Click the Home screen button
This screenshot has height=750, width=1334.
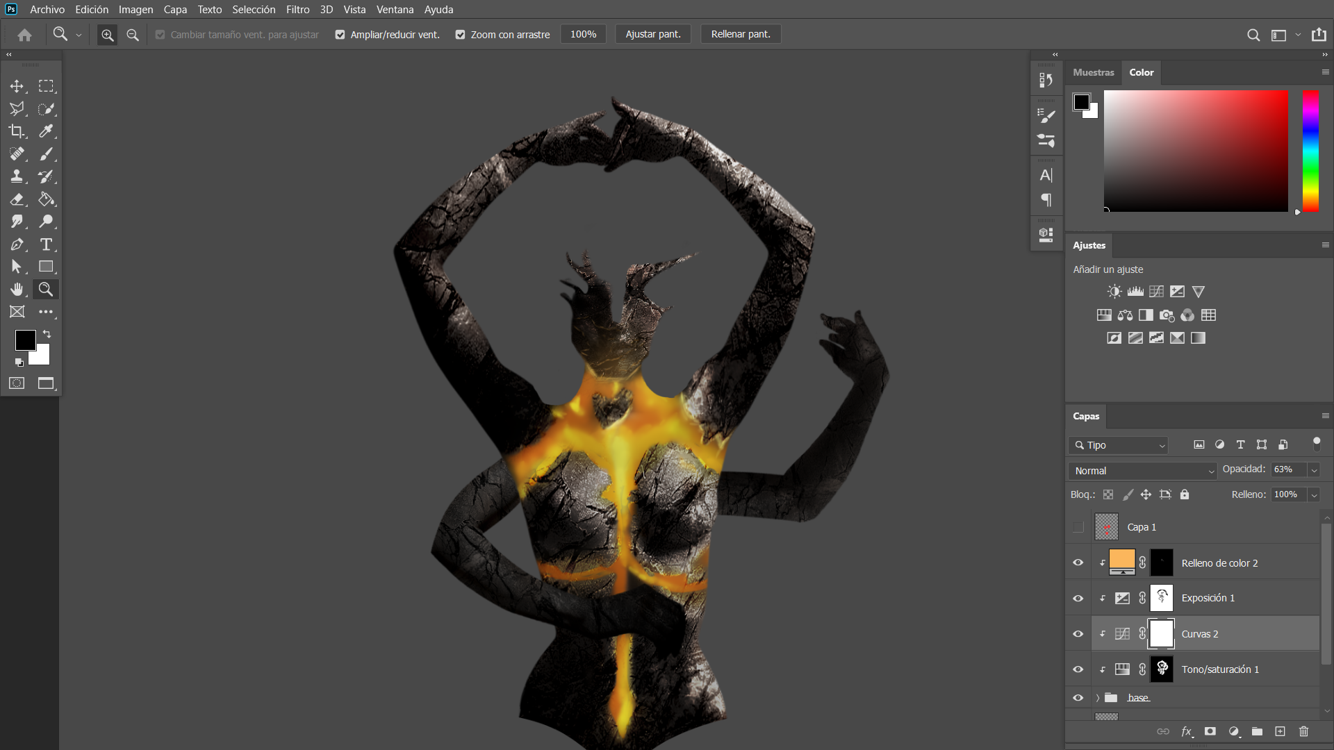25,35
